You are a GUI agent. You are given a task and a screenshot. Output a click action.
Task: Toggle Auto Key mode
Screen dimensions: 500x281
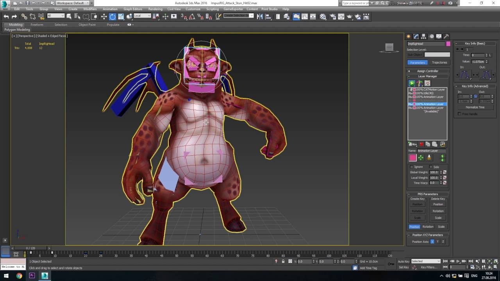coord(404,261)
